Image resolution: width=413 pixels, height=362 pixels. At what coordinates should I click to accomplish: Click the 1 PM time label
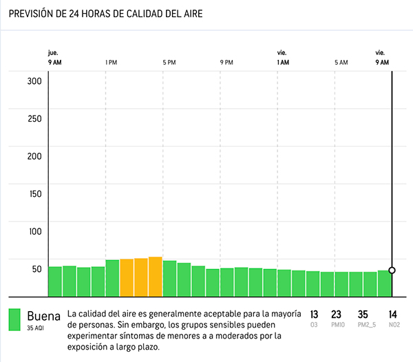111,63
